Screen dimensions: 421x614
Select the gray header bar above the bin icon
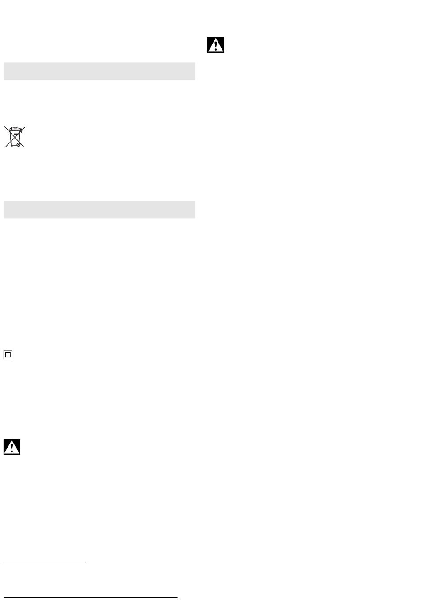(x=99, y=71)
